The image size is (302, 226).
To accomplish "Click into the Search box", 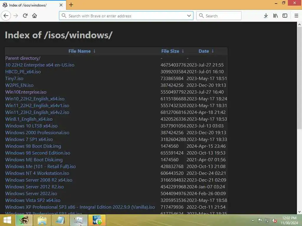I will point(219,16).
